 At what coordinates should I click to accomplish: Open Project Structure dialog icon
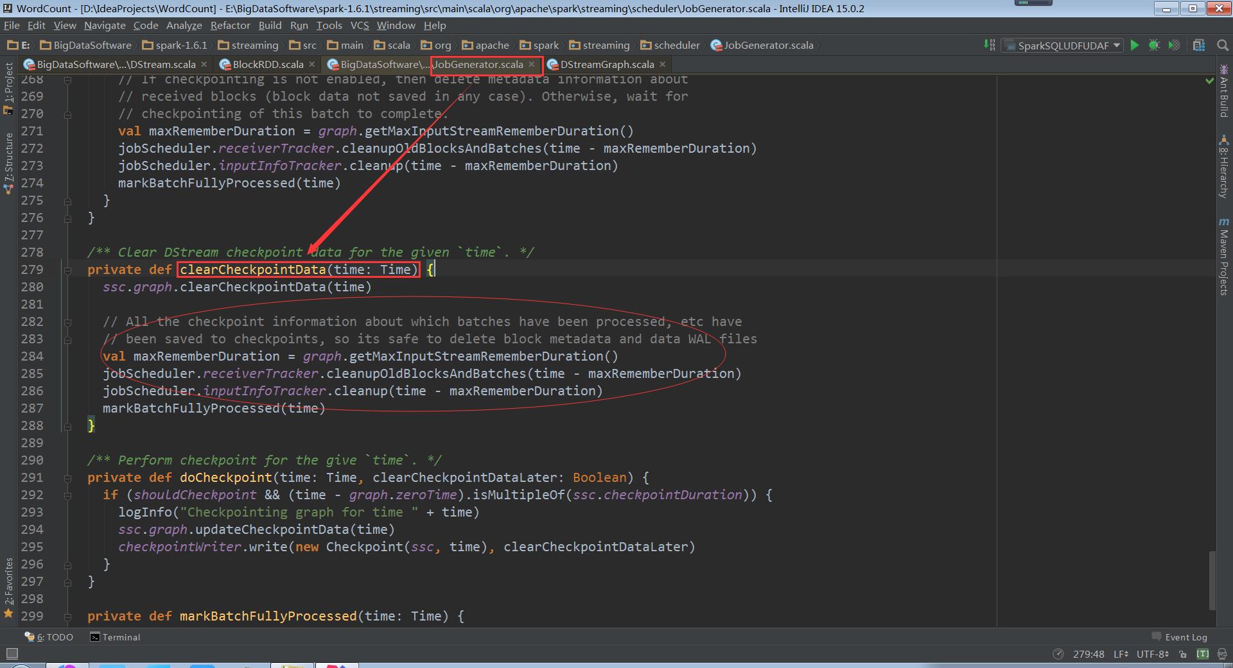pos(1198,45)
